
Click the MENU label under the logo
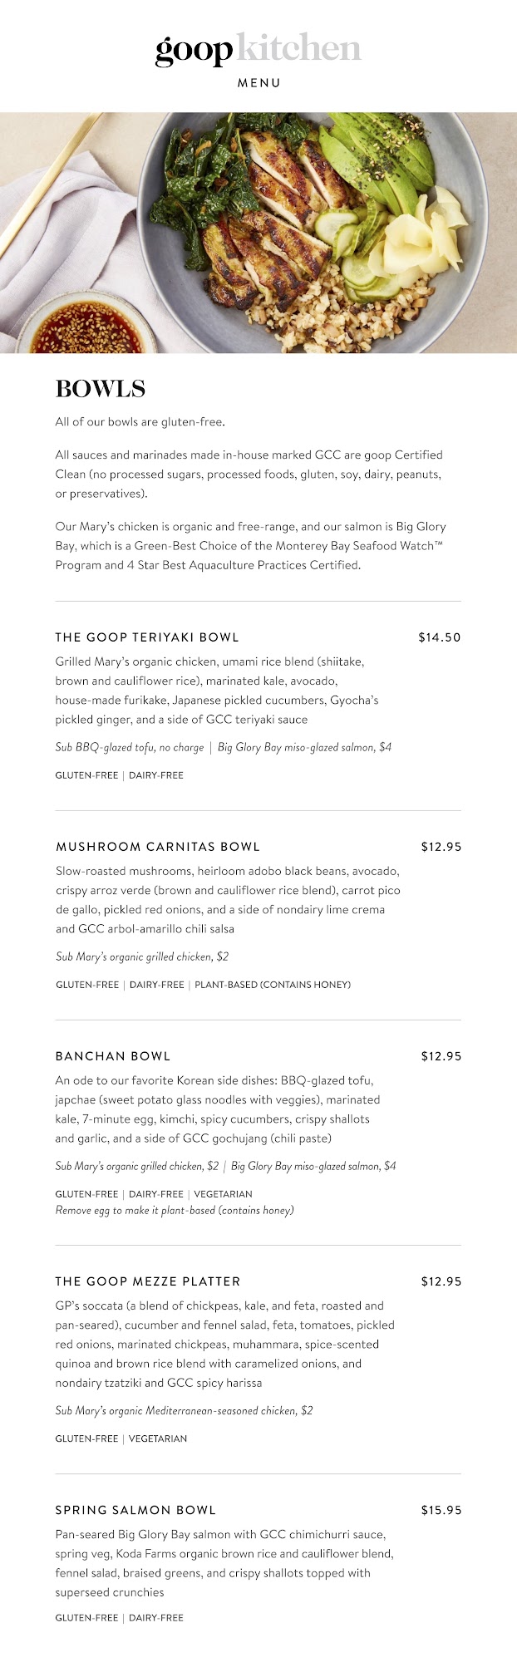coord(258,83)
